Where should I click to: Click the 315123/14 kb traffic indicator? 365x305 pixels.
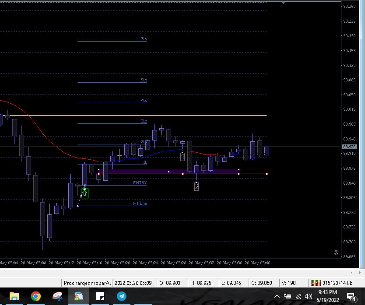pyautogui.click(x=337, y=283)
